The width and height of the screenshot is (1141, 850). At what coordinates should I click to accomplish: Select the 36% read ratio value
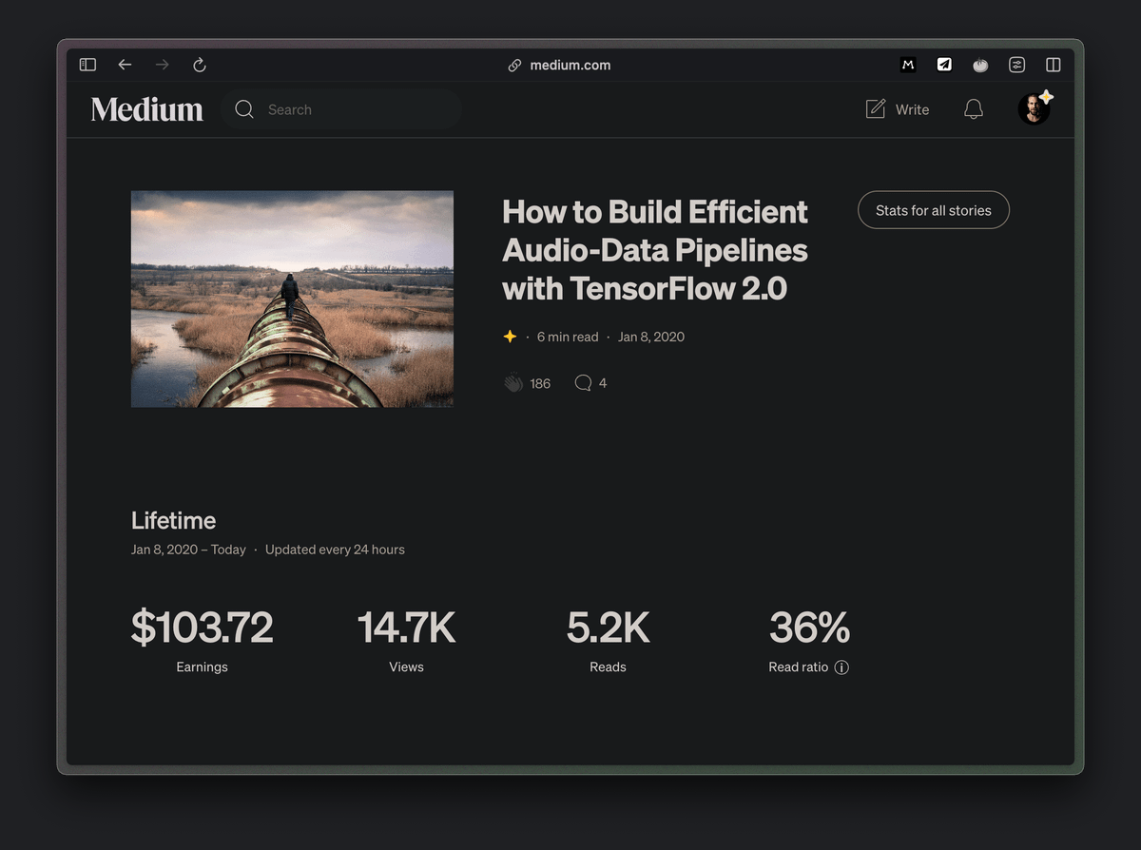pos(809,628)
